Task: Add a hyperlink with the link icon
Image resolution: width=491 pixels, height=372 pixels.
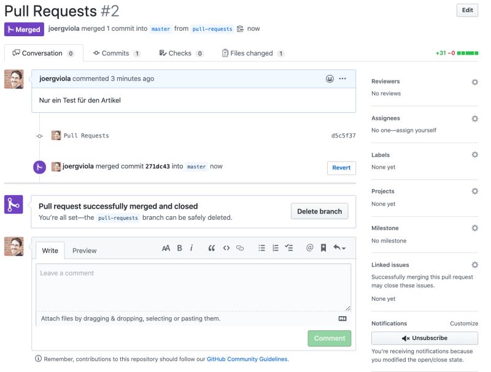Action: 239,248
